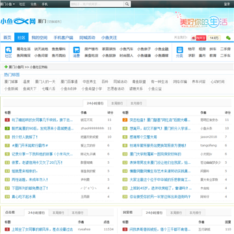This screenshot has height=234, width=234.
Task: Open the 小鱼亲子 link
Action: coord(144,49)
